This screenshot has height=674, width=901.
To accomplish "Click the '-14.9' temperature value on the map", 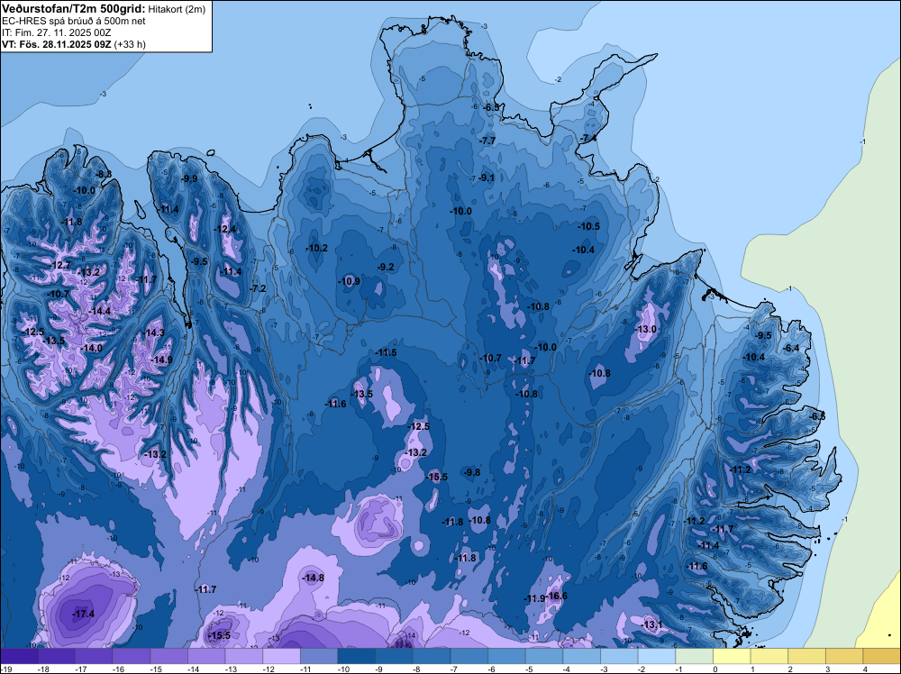I will point(162,360).
